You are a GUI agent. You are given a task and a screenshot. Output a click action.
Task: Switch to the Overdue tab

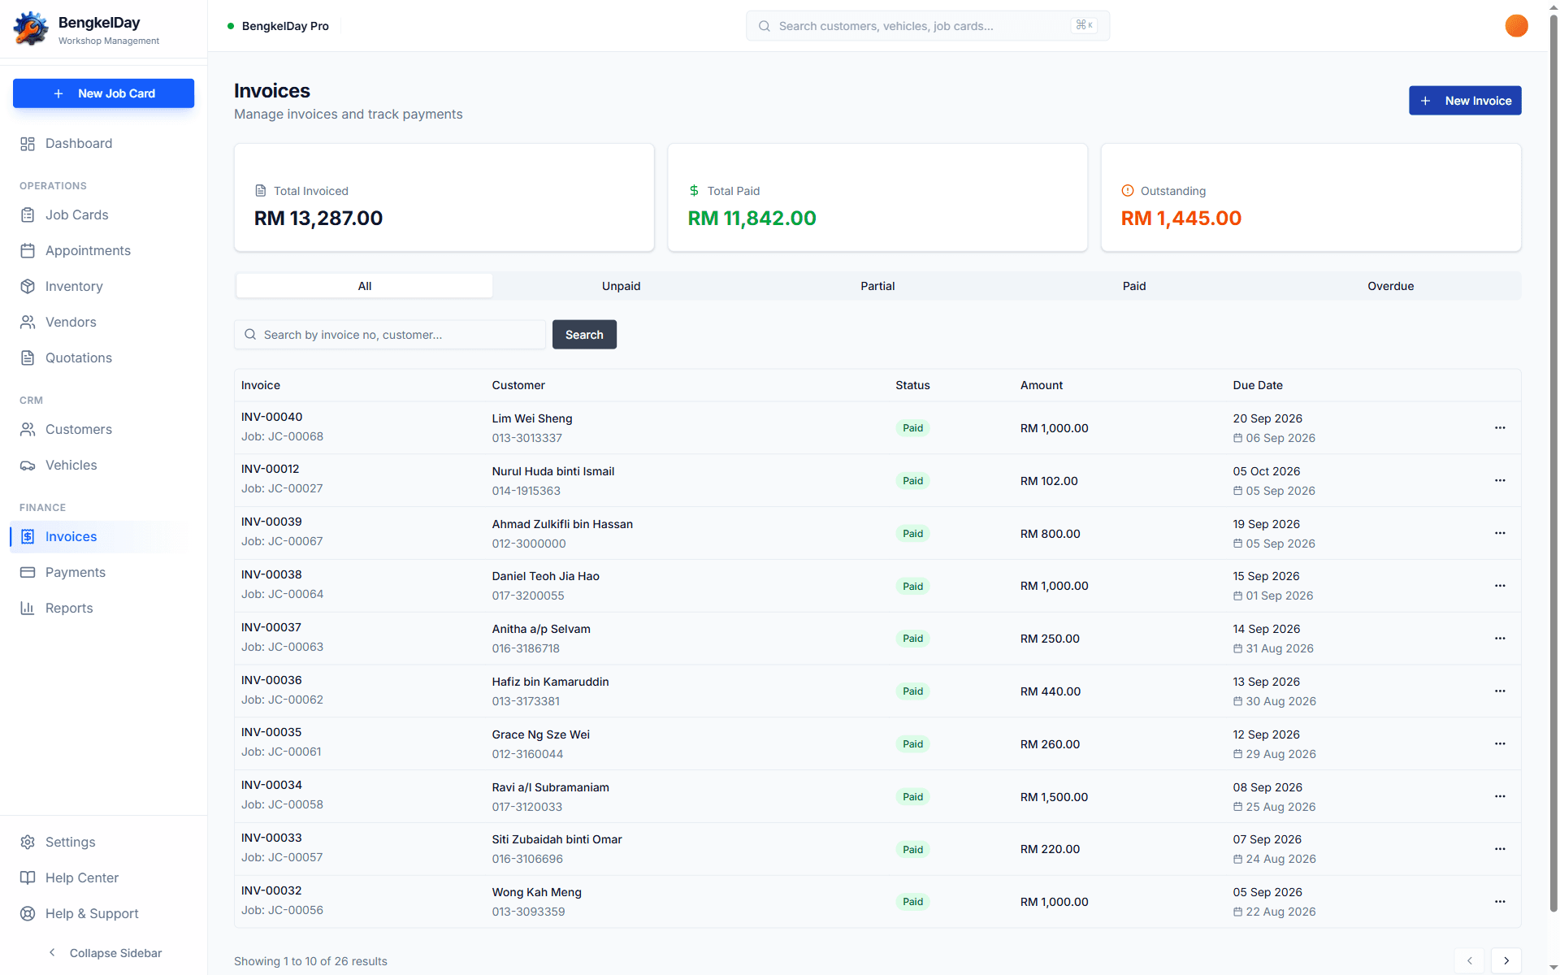coord(1390,286)
